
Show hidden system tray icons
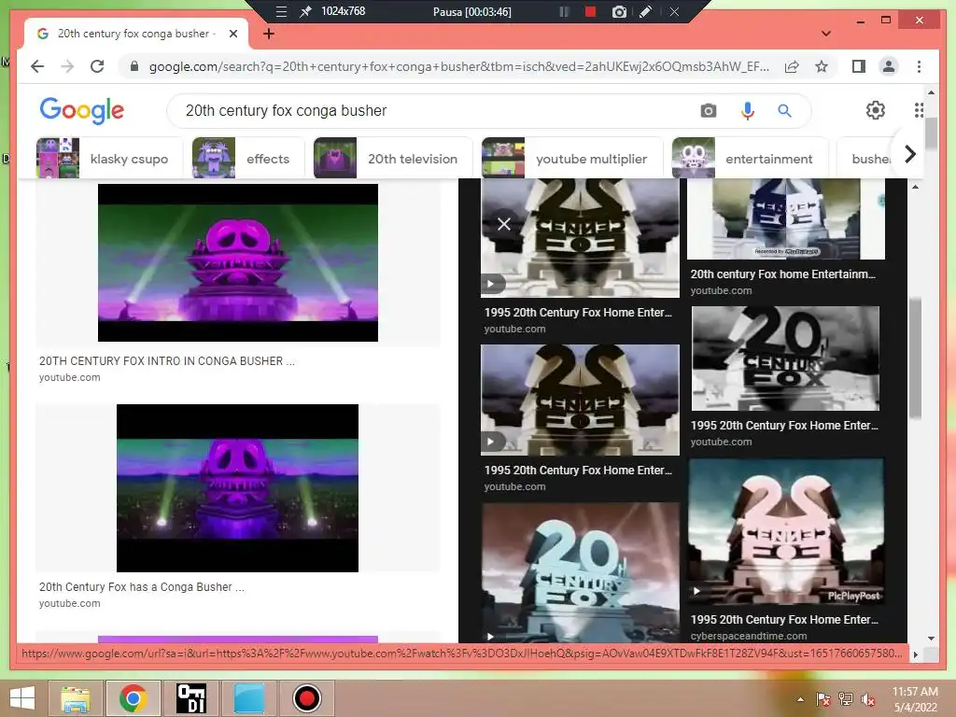click(x=800, y=699)
